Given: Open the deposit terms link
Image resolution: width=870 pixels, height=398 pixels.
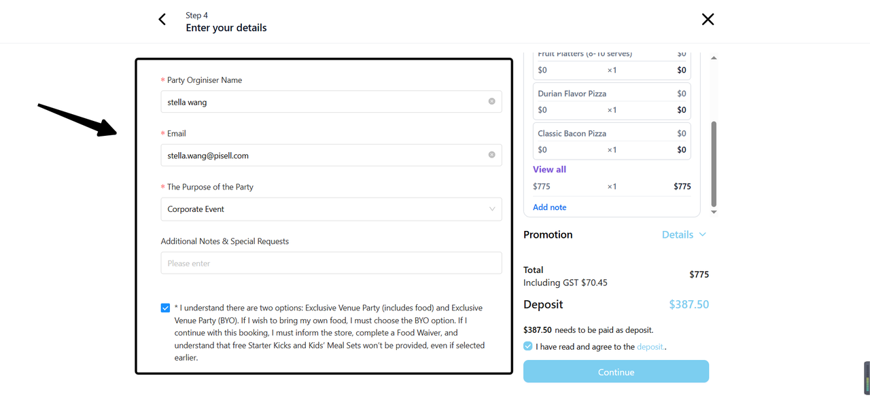Looking at the screenshot, I should pos(650,346).
